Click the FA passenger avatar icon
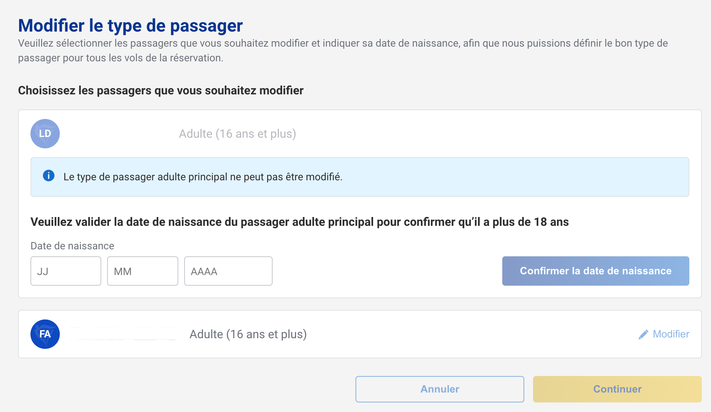 45,334
